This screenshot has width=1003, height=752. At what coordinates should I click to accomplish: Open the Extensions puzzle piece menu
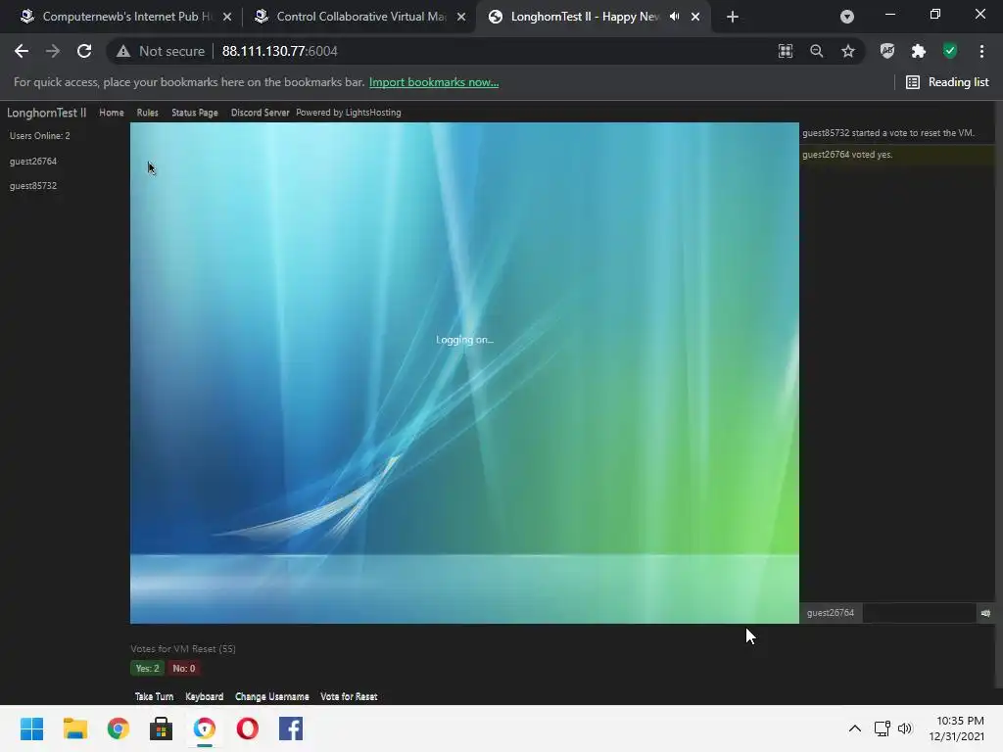(918, 51)
